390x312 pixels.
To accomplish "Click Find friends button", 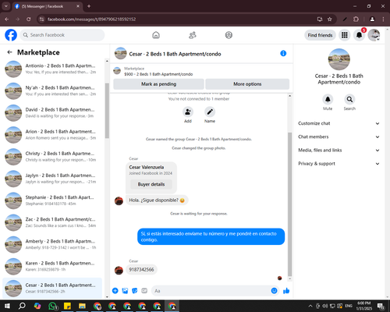I will click(320, 35).
